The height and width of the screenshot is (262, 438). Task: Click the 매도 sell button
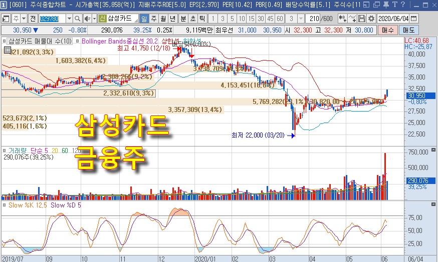tap(408, 30)
